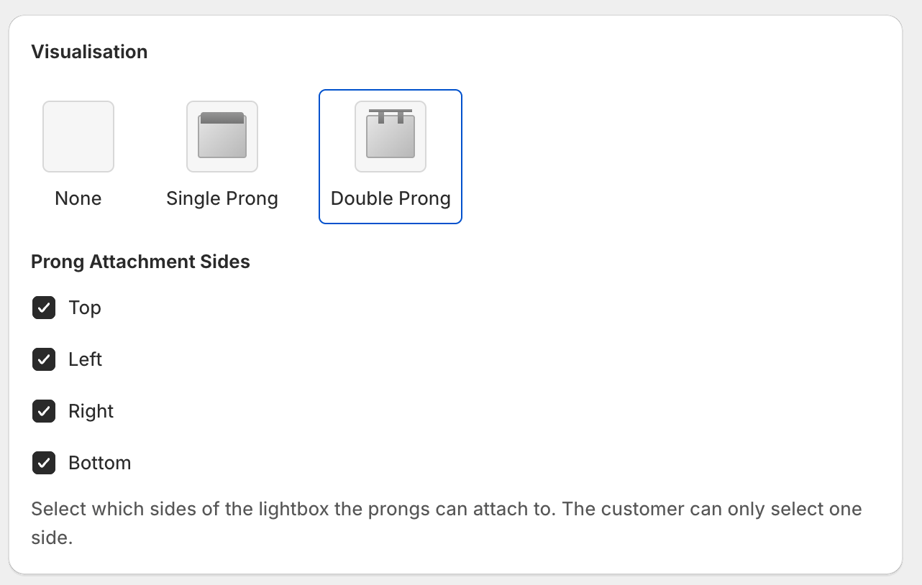Click the Double Prong lightbox icon
The image size is (922, 585).
click(x=391, y=137)
